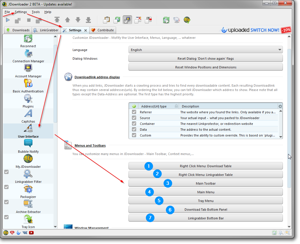300x244 pixels.
Task: Open Connection Manager settings
Action: coord(28,56)
